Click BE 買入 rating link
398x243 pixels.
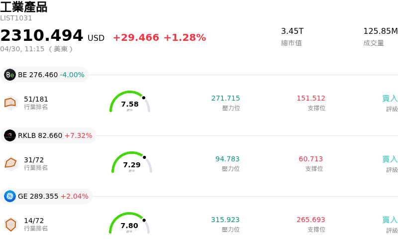(x=390, y=99)
